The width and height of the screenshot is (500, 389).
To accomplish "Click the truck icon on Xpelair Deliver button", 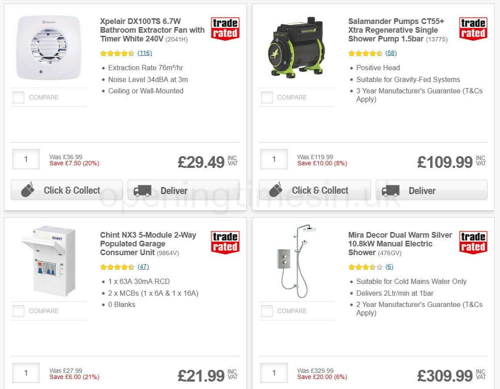I will point(142,191).
